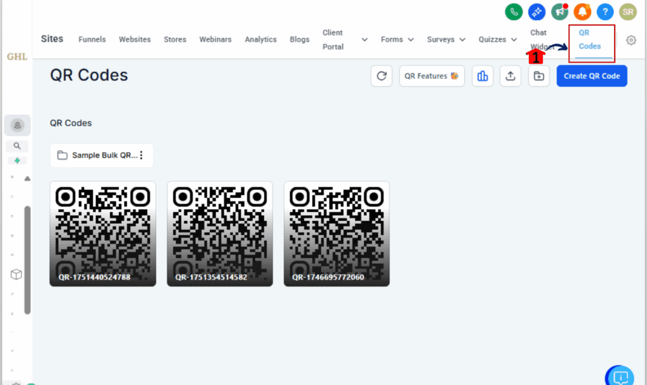The height and width of the screenshot is (385, 647).
Task: Click the sidebar collapse up arrow
Action: click(x=27, y=179)
